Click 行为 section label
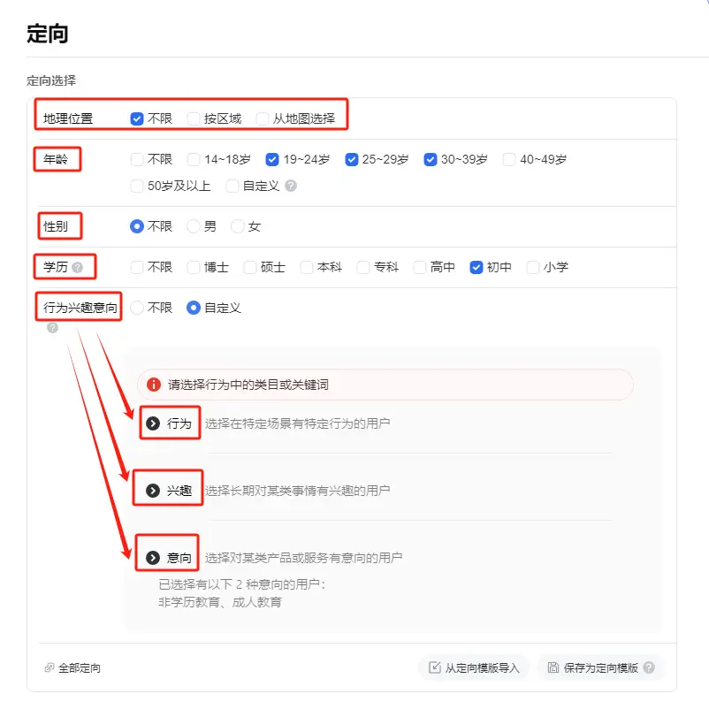 point(179,423)
